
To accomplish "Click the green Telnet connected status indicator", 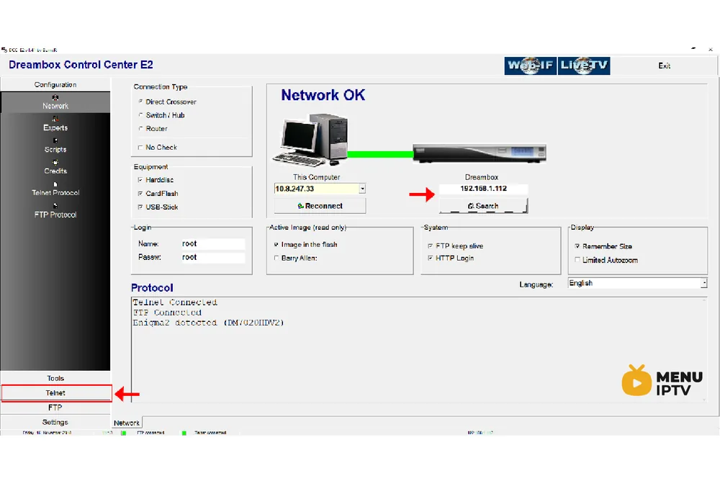I will coord(184,433).
